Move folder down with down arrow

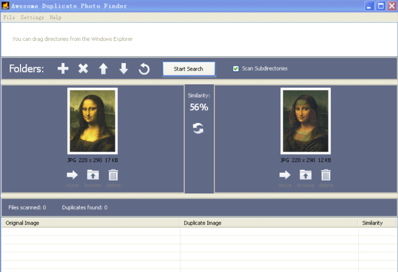pyautogui.click(x=124, y=69)
